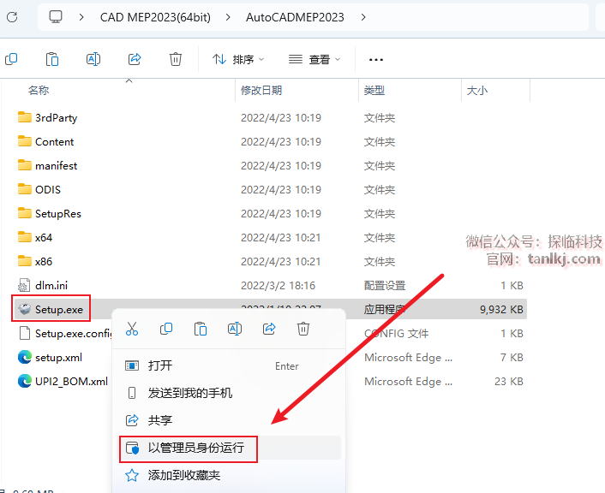
Task: Click the 配置设置 type cell
Action: pos(384,285)
